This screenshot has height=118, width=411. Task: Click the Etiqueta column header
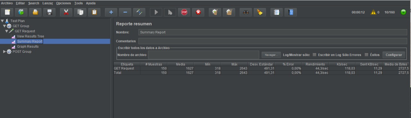(127, 64)
